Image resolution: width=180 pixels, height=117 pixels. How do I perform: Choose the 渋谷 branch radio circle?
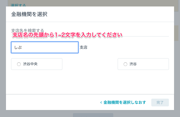(x=125, y=64)
